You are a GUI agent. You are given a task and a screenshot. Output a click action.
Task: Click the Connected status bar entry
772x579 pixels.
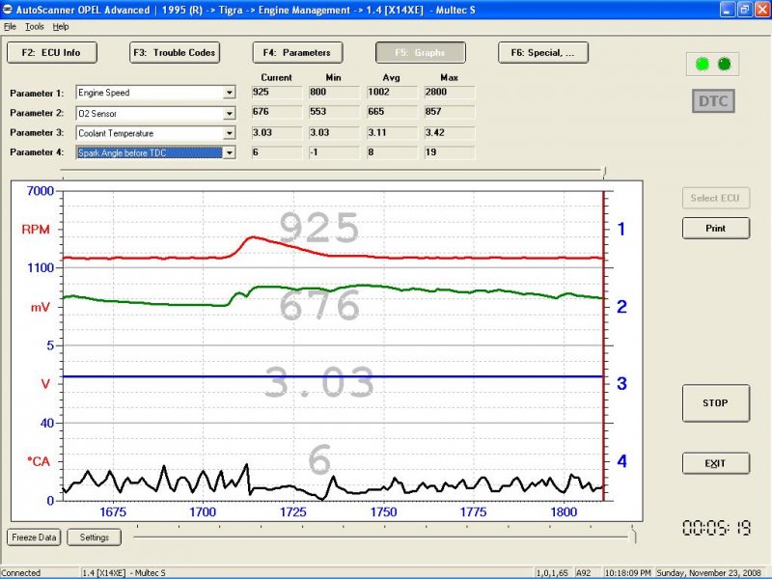[x=21, y=573]
